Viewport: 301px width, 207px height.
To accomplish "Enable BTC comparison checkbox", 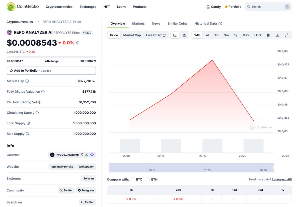I will [x=132, y=179].
